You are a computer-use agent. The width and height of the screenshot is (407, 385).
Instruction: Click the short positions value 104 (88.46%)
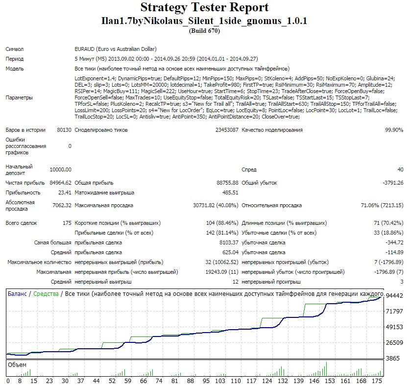[x=222, y=223]
